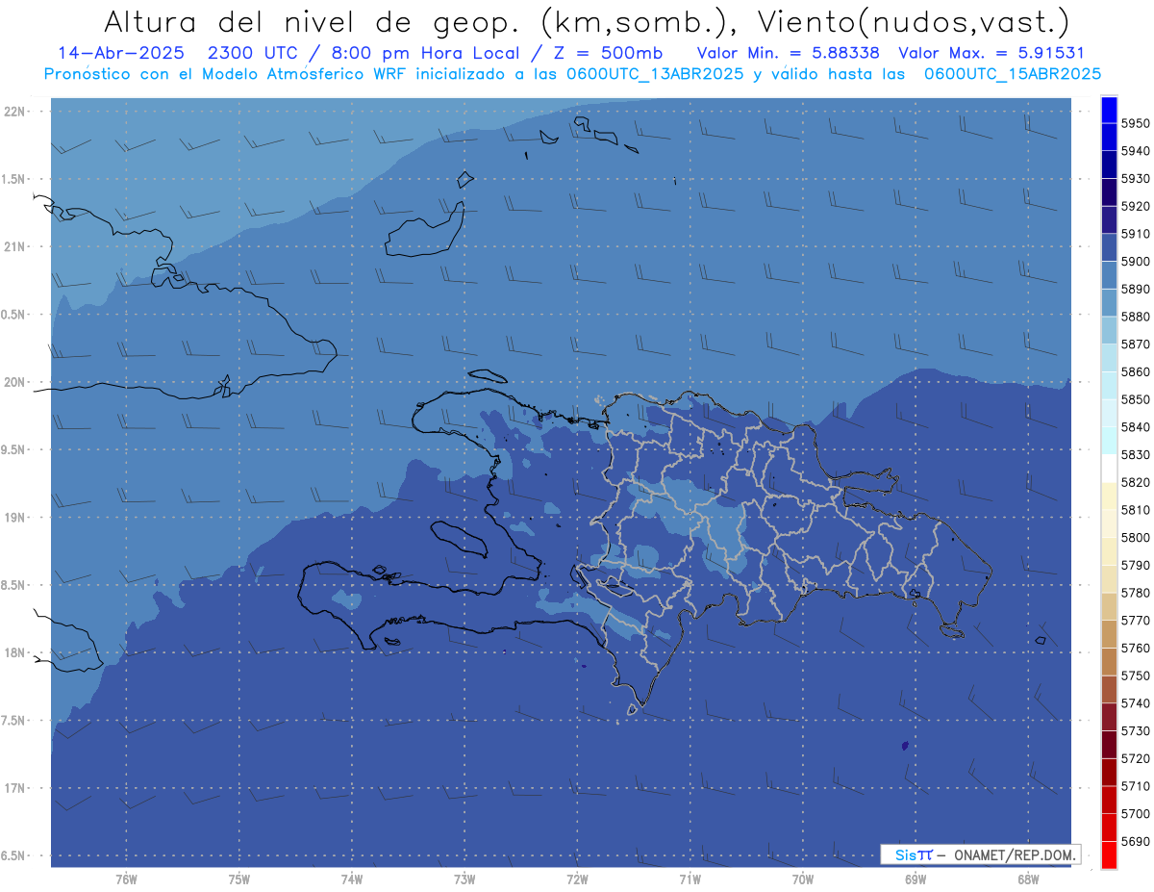Click the '5760' legend value
The width and height of the screenshot is (1154, 892).
pos(1136,649)
